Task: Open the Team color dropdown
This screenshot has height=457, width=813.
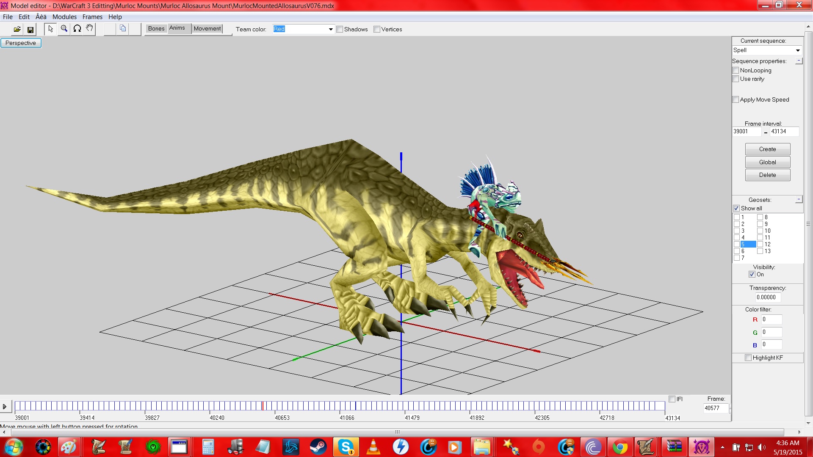Action: (331, 29)
